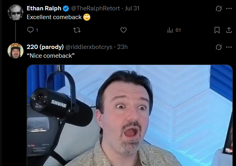Open the @riddlerxbotcrys handle link

[89, 47]
